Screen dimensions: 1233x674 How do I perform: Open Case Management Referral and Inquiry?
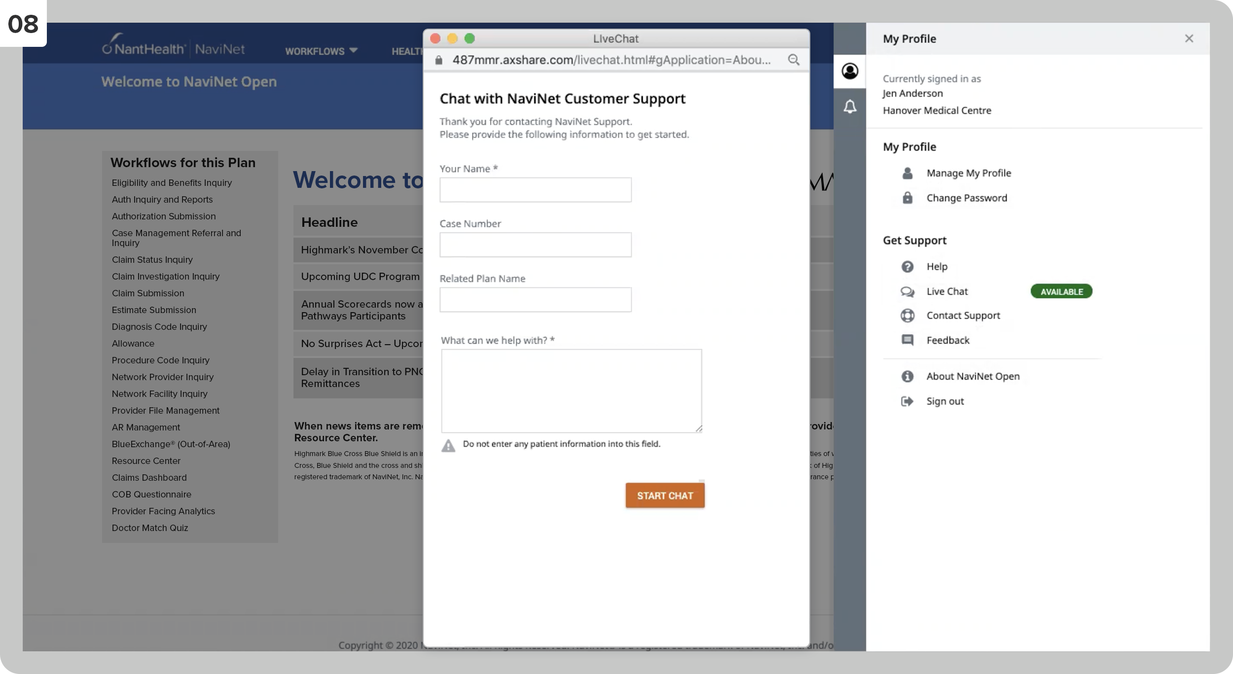(x=176, y=238)
